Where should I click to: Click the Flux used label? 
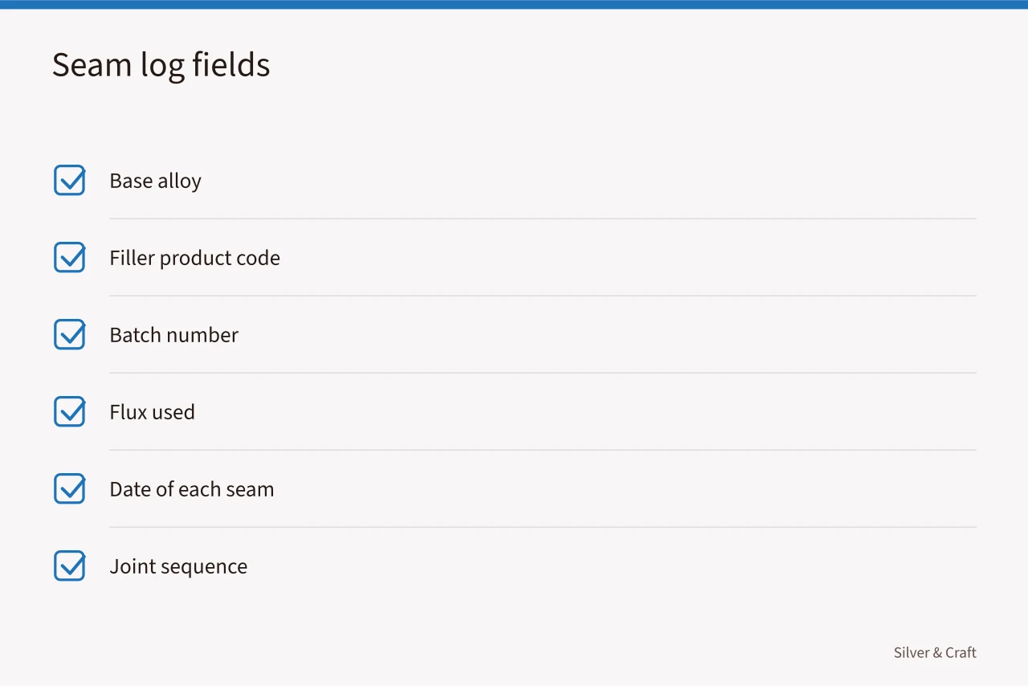(x=152, y=412)
